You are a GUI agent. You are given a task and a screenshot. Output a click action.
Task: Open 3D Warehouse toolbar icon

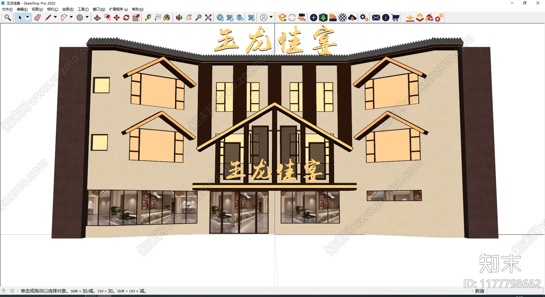click(x=220, y=18)
